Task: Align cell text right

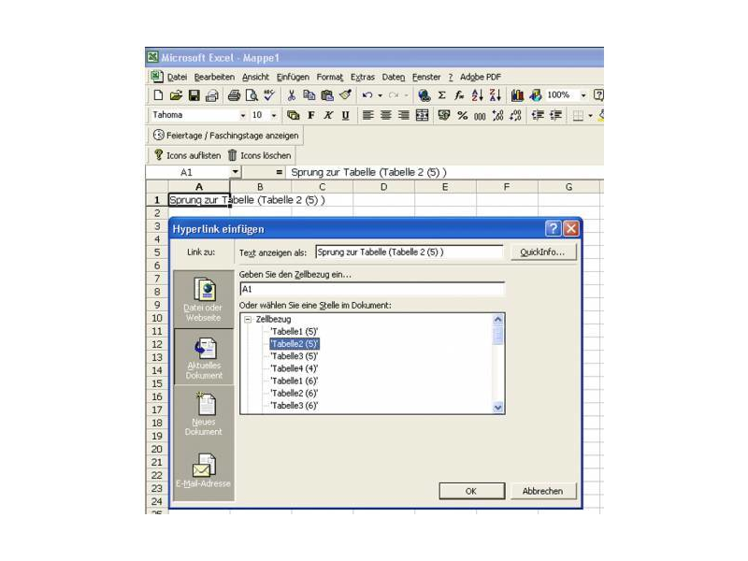Action: coord(404,115)
